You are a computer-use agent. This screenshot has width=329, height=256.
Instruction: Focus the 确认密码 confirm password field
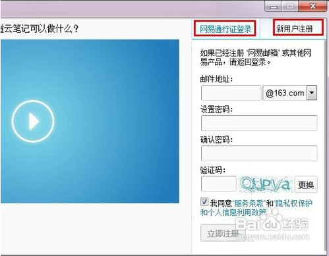[x=259, y=153]
